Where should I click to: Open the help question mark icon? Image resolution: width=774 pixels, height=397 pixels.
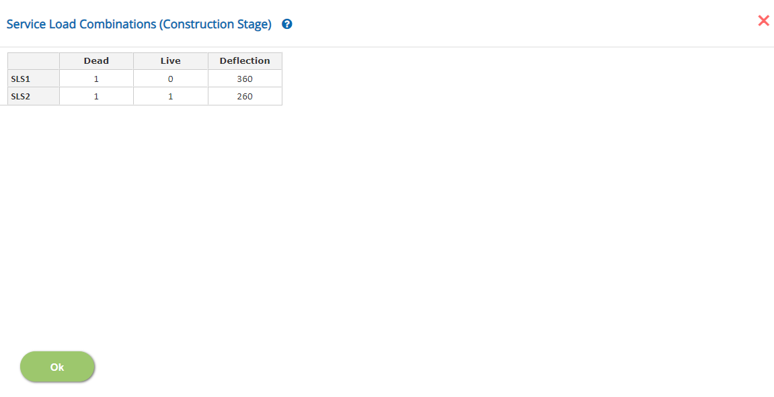click(286, 24)
